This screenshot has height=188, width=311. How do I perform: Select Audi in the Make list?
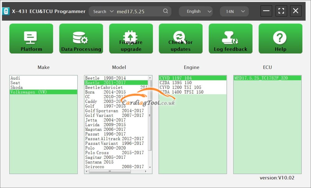pos(44,78)
